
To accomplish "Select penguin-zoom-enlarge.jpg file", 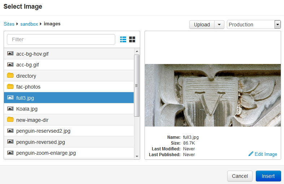I will [x=46, y=153].
